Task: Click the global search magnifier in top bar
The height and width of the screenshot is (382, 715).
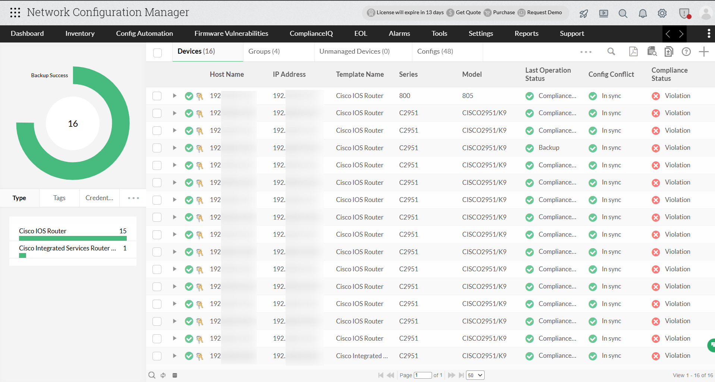Action: pyautogui.click(x=623, y=13)
